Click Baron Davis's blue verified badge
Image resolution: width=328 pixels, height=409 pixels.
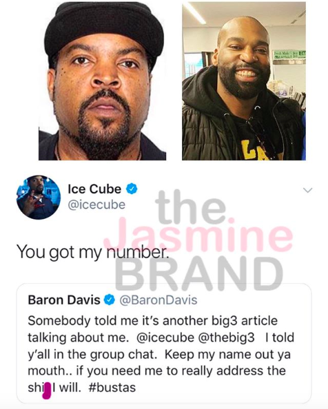tap(110, 300)
